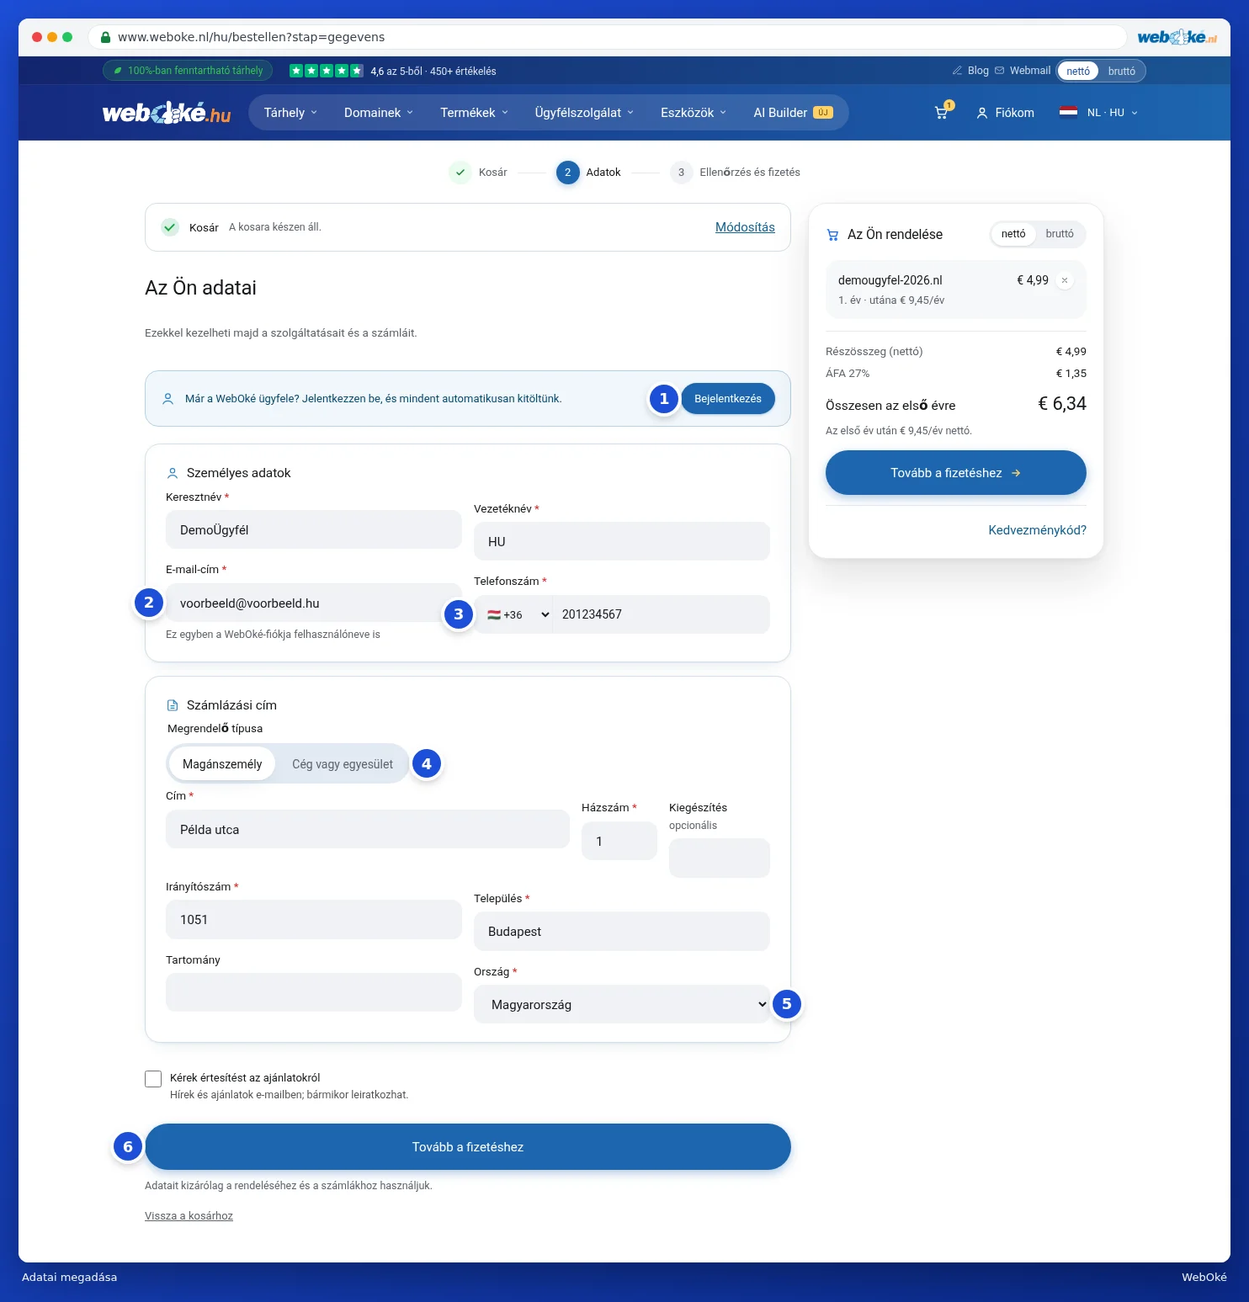Viewport: 1249px width, 1302px height.
Task: Click the Irányítószám input field
Action: click(314, 919)
